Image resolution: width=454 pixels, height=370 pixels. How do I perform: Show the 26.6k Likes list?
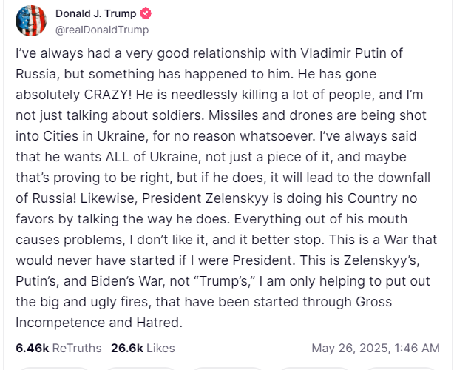[x=143, y=348]
